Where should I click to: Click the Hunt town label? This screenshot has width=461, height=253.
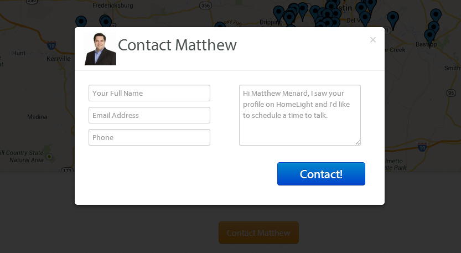[x=19, y=53]
